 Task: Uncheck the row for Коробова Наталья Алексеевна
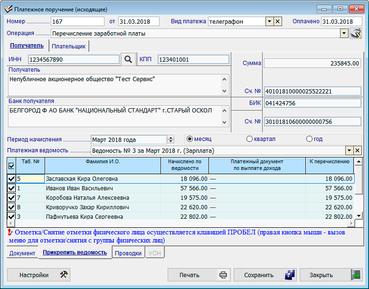coord(11,197)
